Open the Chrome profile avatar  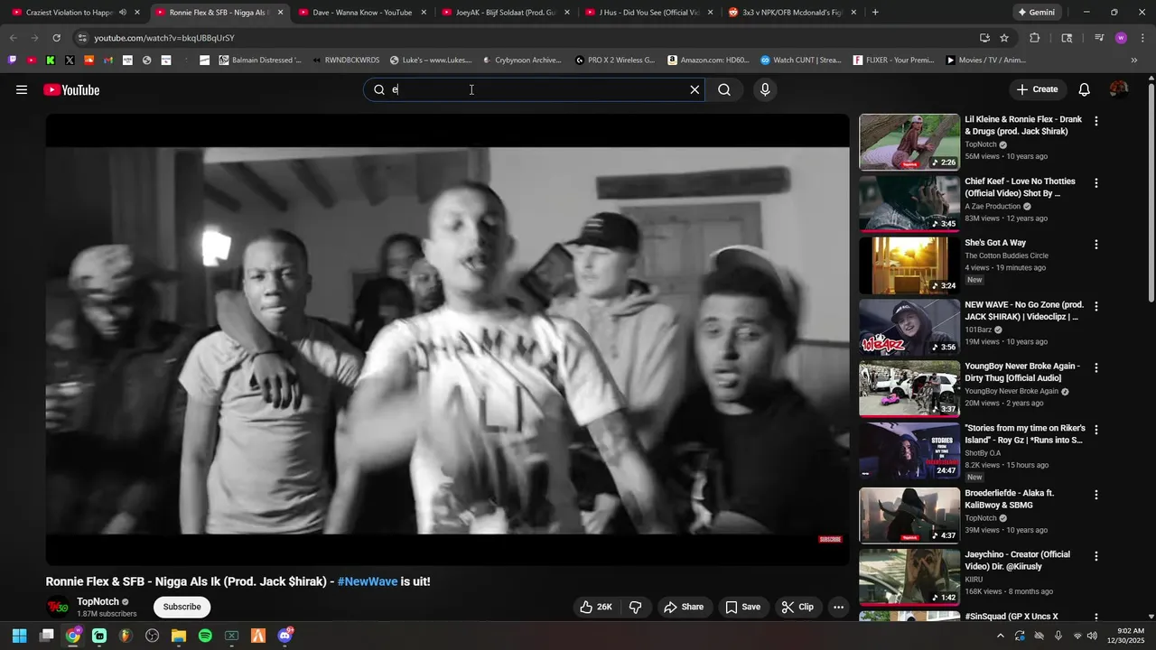(x=1121, y=38)
